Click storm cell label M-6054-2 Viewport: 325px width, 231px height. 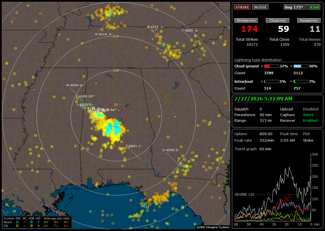75,85
